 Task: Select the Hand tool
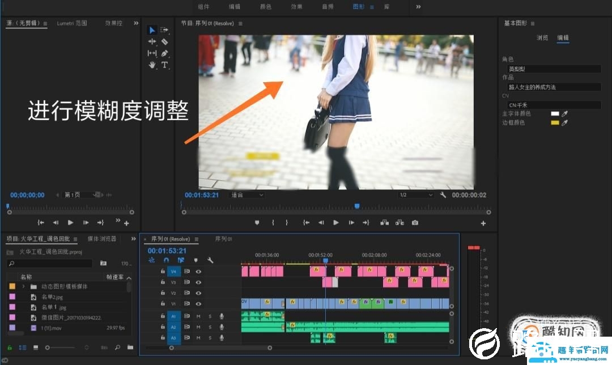[x=152, y=64]
